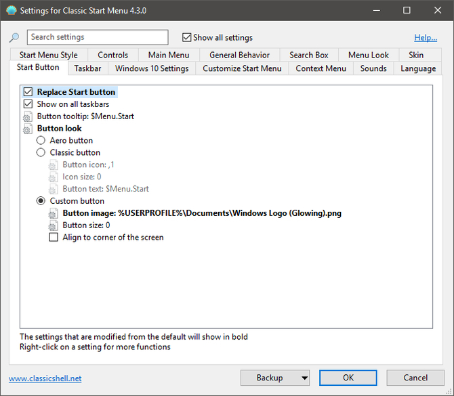This screenshot has width=454, height=396.
Task: Click the Classic Shell seashell title icon
Action: click(x=12, y=10)
